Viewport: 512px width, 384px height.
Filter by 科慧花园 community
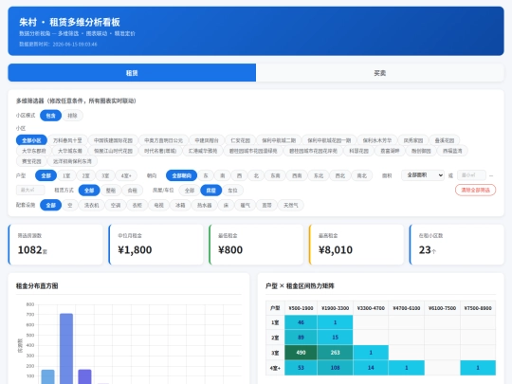(x=358, y=151)
